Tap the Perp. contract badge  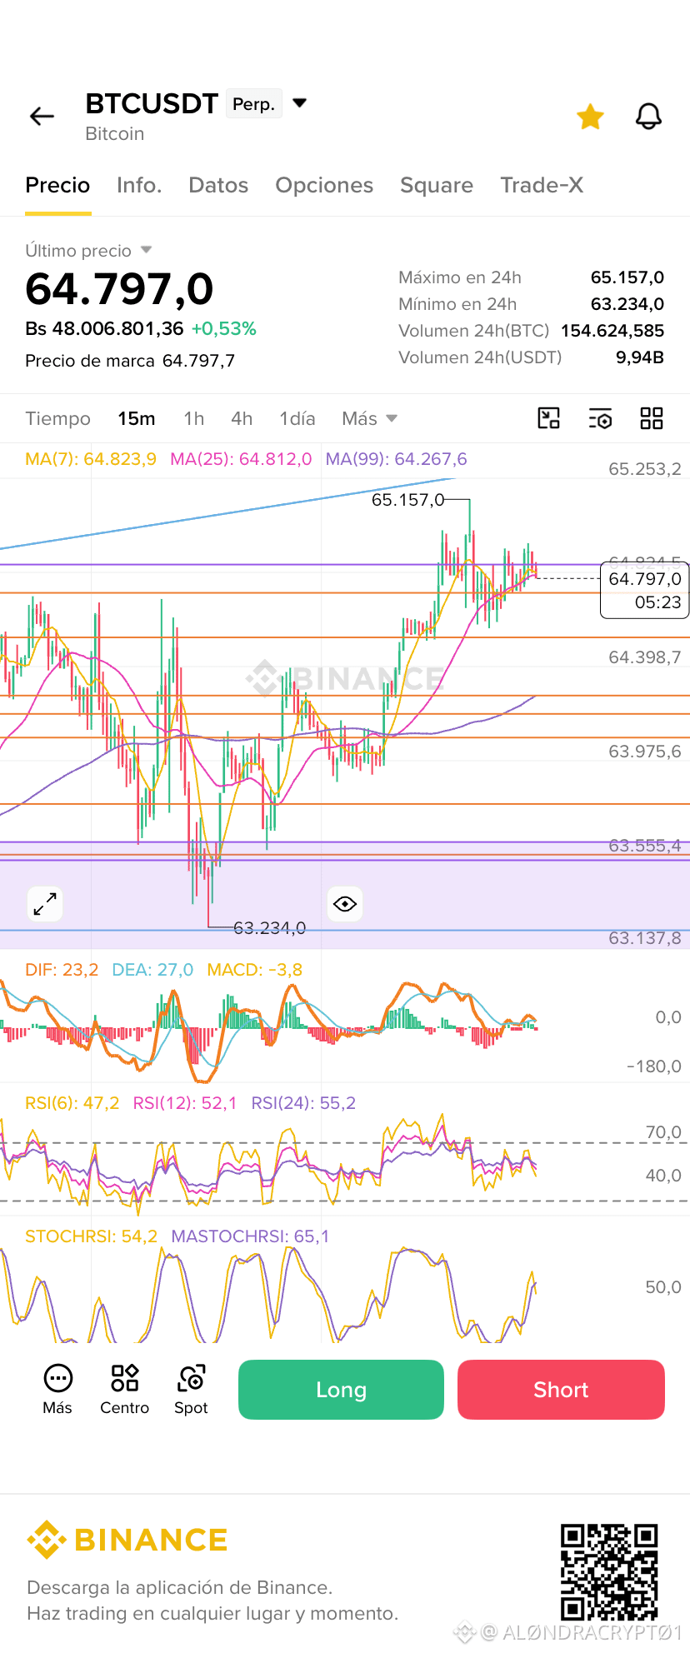coord(254,104)
